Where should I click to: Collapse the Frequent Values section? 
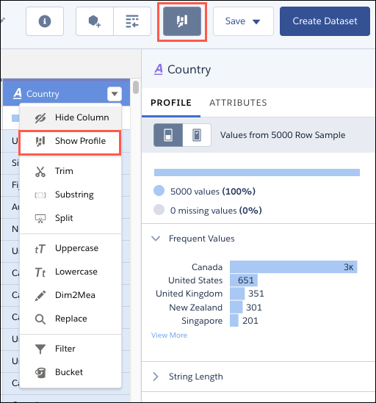coord(156,239)
